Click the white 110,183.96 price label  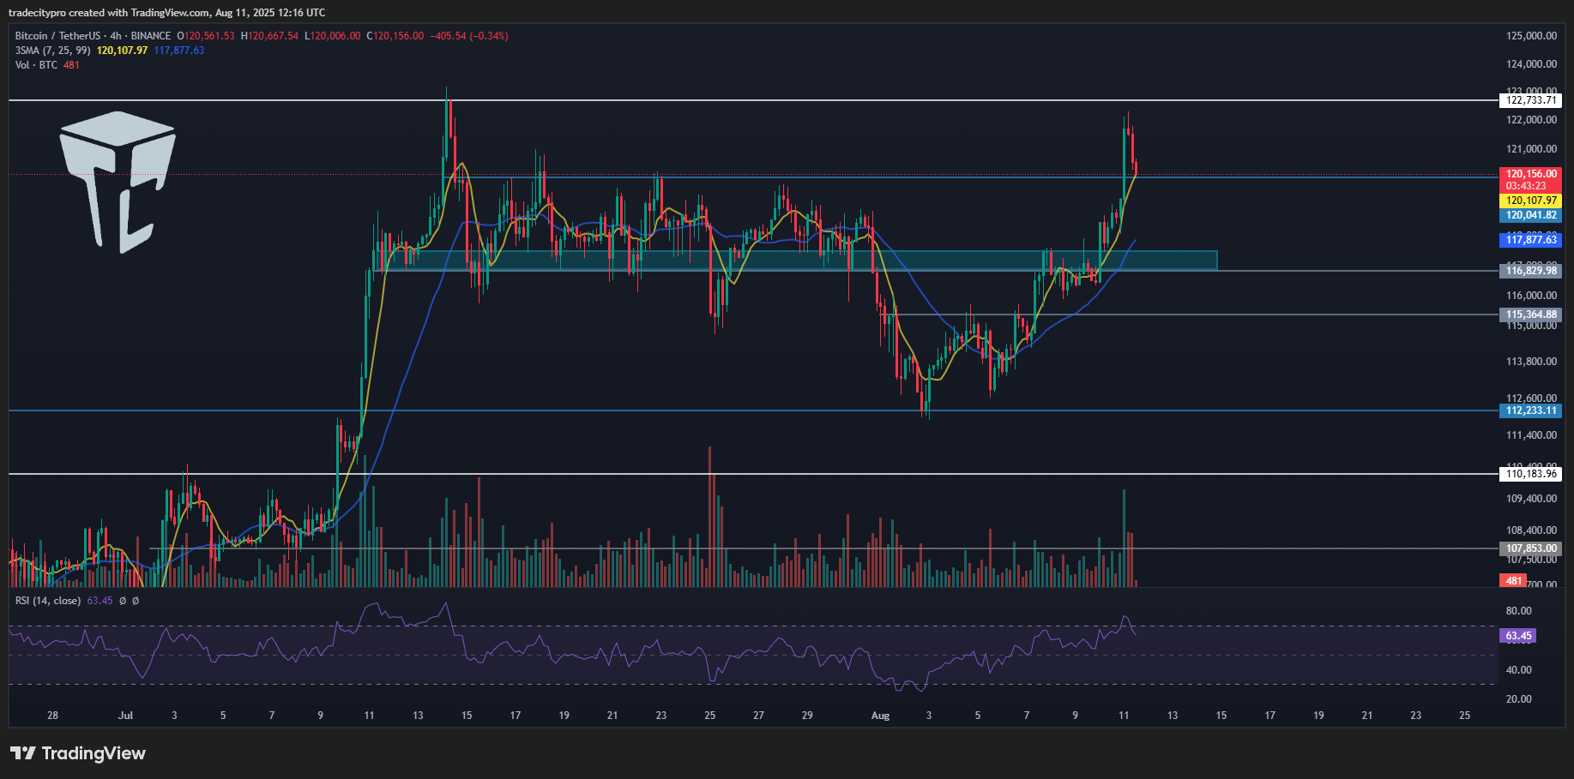click(1531, 474)
